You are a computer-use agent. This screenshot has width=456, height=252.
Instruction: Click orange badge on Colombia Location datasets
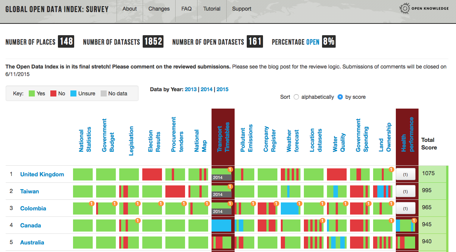click(322, 204)
